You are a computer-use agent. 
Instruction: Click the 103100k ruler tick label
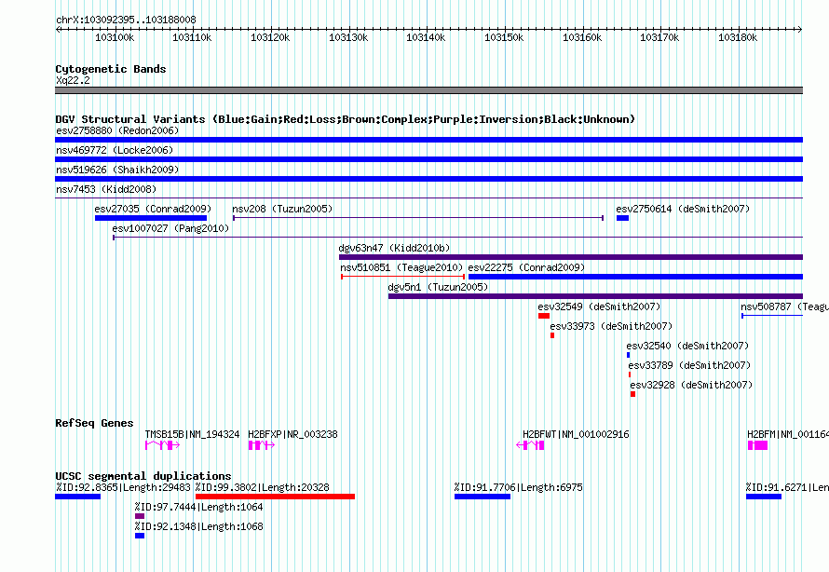pos(115,38)
